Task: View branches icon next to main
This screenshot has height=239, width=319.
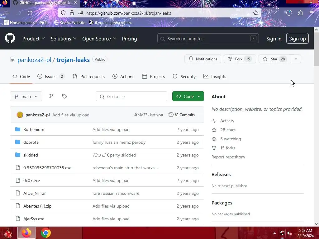Action: coord(51,96)
